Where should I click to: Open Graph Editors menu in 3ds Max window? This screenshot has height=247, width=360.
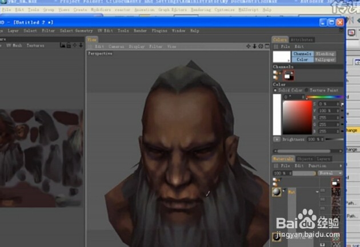pos(173,10)
